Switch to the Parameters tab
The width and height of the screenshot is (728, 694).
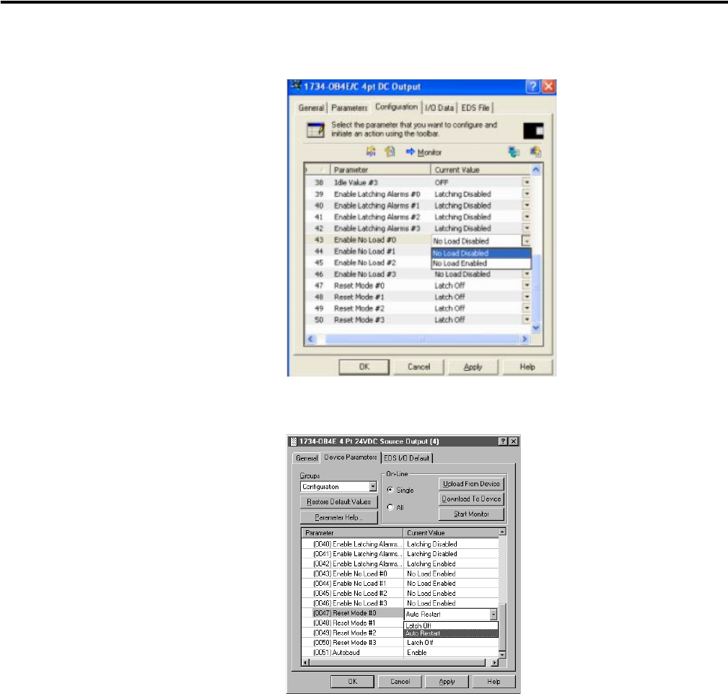(349, 107)
